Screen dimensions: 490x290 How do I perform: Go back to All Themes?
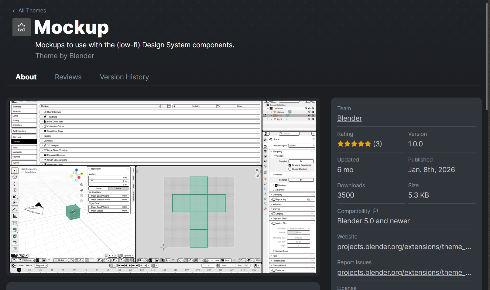coord(29,11)
